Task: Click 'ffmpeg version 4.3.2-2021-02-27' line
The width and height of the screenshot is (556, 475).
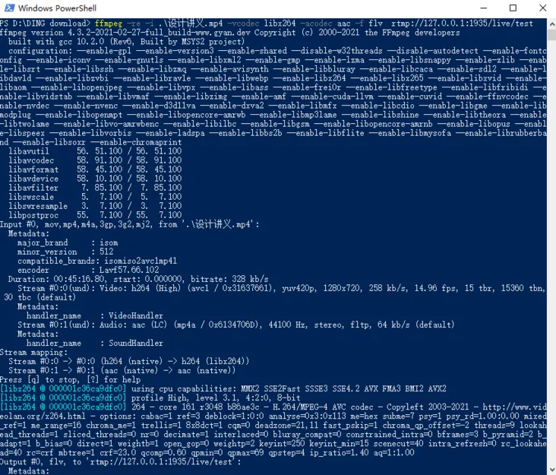Action: (x=230, y=33)
